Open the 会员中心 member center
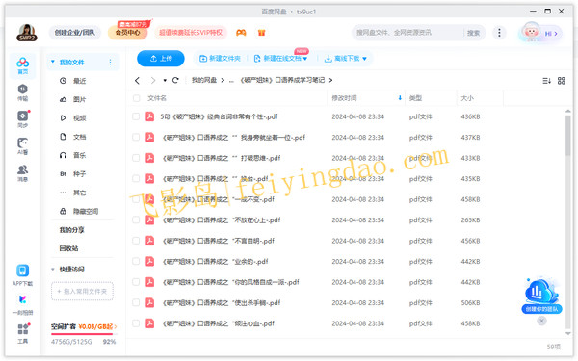The width and height of the screenshot is (578, 361). (x=127, y=33)
